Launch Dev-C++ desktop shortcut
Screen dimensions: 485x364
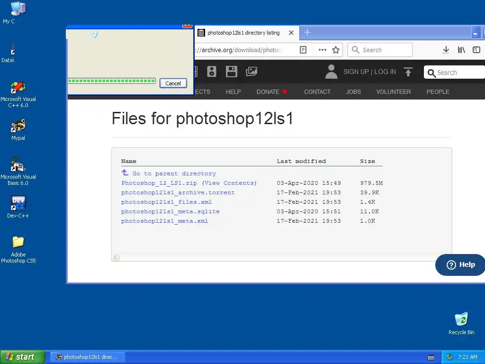pyautogui.click(x=18, y=207)
